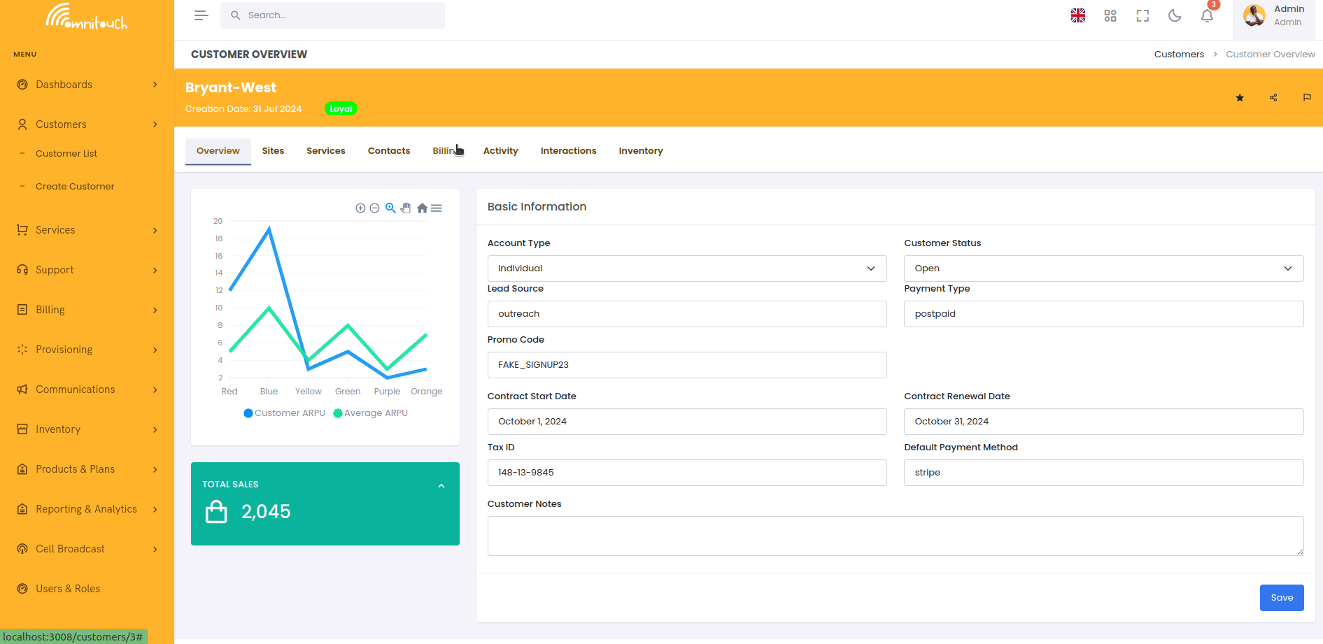Click the Save button
1323x644 pixels.
coord(1281,598)
